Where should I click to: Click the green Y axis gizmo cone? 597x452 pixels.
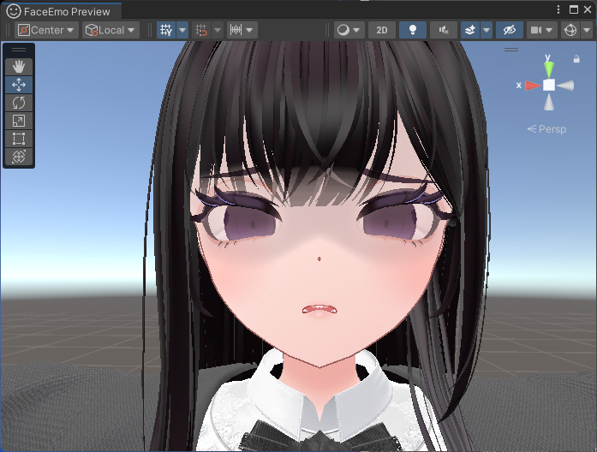point(549,68)
